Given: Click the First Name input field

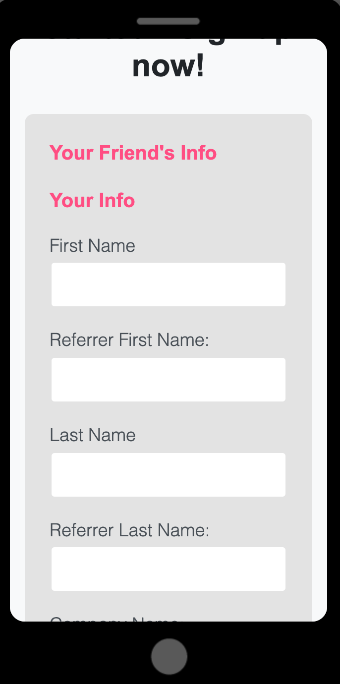Looking at the screenshot, I should [x=168, y=284].
